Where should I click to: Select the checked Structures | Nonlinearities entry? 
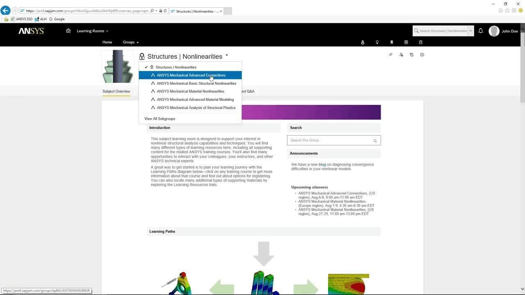point(190,67)
